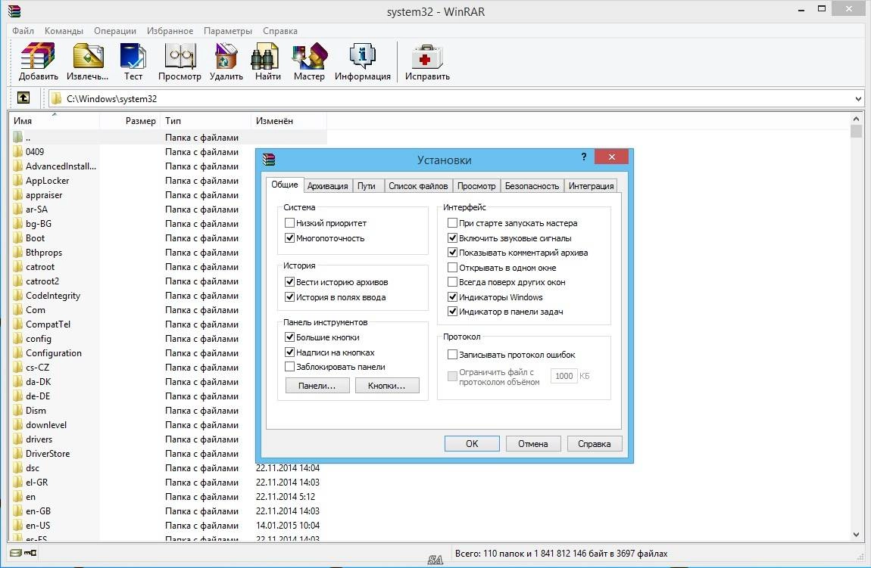Uncheck Вести историю архивов
The image size is (871, 568).
289,282
